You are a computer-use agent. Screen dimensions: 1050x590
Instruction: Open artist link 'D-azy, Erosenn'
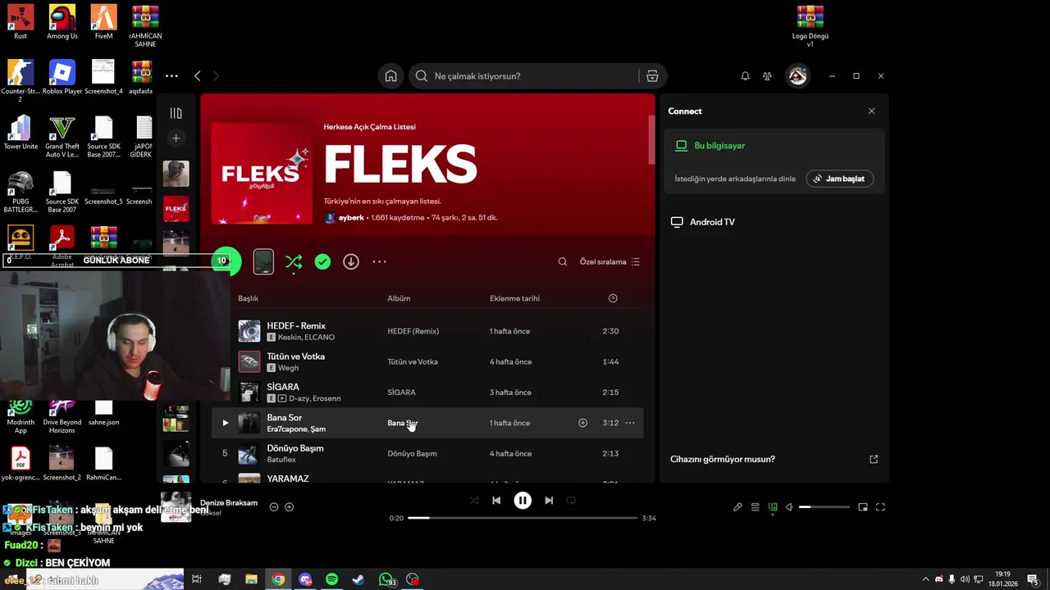pyautogui.click(x=314, y=398)
